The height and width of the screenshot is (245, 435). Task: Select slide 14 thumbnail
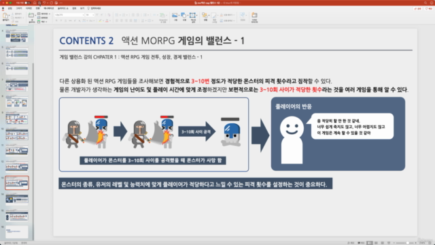16,199
